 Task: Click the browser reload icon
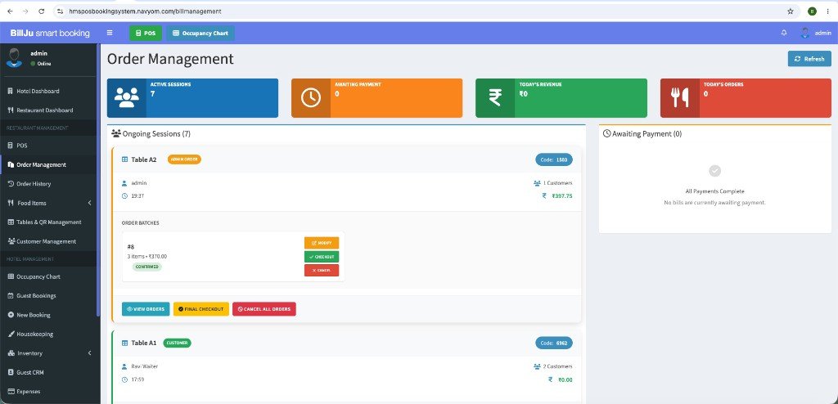(42, 11)
